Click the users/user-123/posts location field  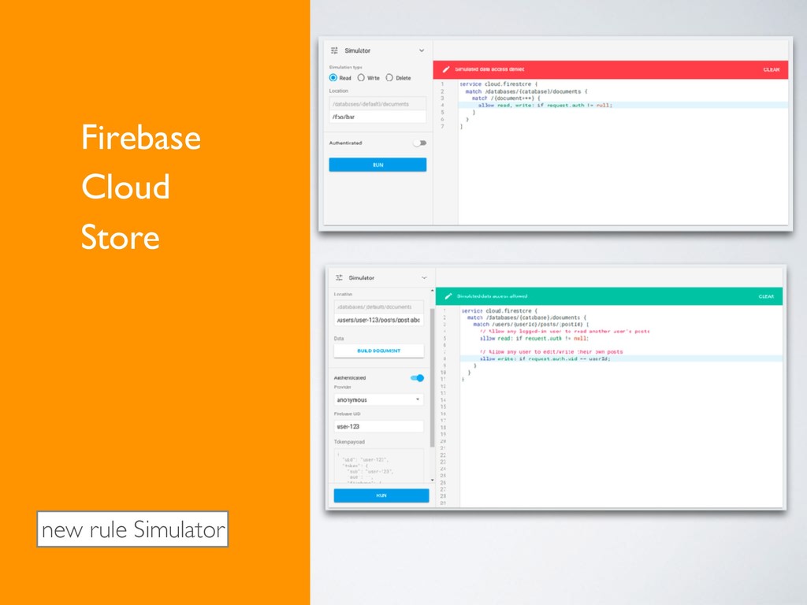click(x=379, y=320)
